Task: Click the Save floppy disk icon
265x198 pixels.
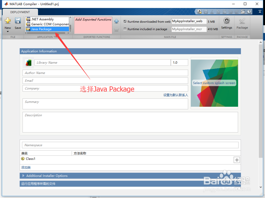Action: click(x=18, y=21)
